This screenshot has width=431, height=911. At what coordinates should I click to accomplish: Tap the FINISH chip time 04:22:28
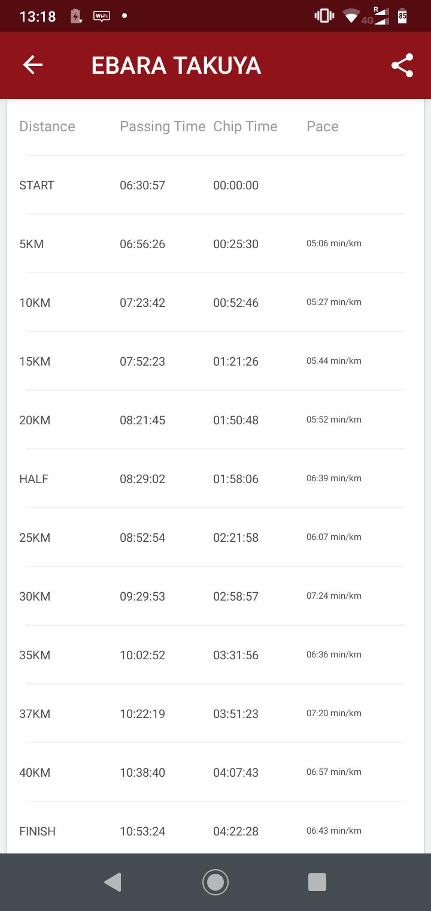(x=236, y=831)
